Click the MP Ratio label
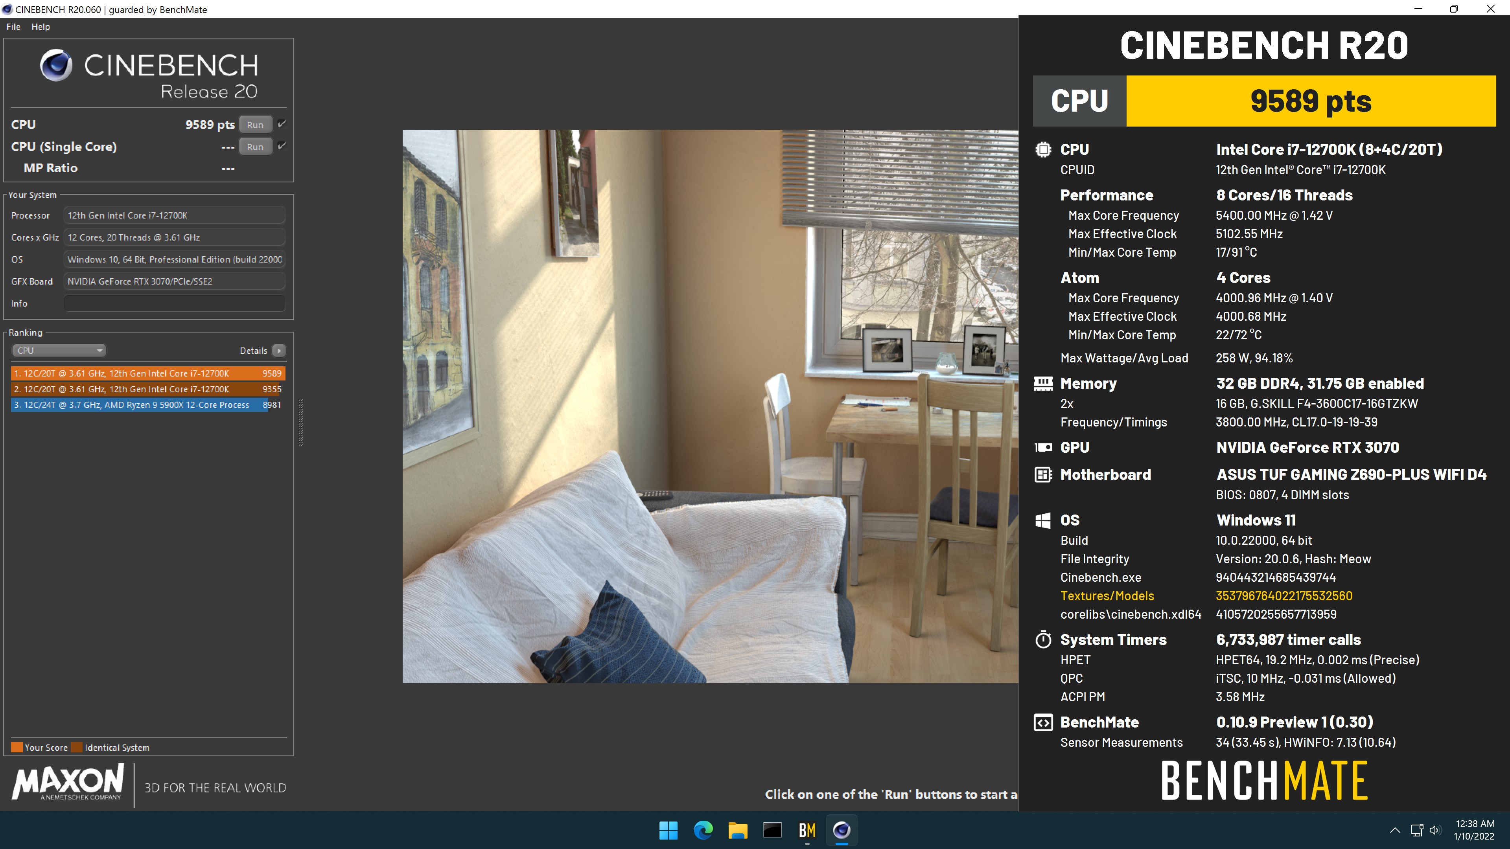This screenshot has height=849, width=1510. 50,168
